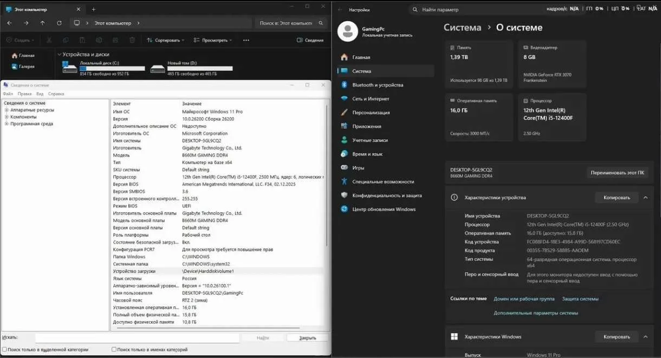The height and width of the screenshot is (358, 661).
Task: Click the Память 1,39 ТБ card
Action: [x=479, y=64]
